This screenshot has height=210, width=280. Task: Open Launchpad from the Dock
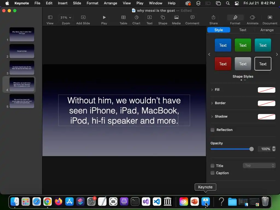click(25, 202)
